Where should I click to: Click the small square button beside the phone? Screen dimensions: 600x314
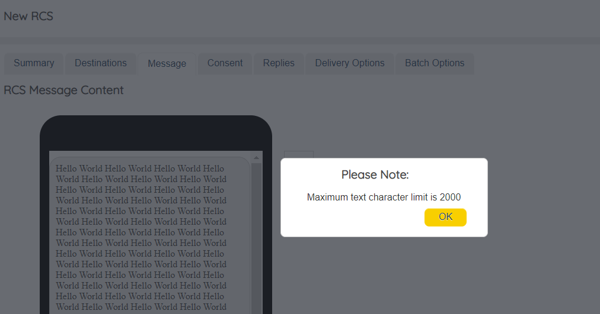click(298, 155)
